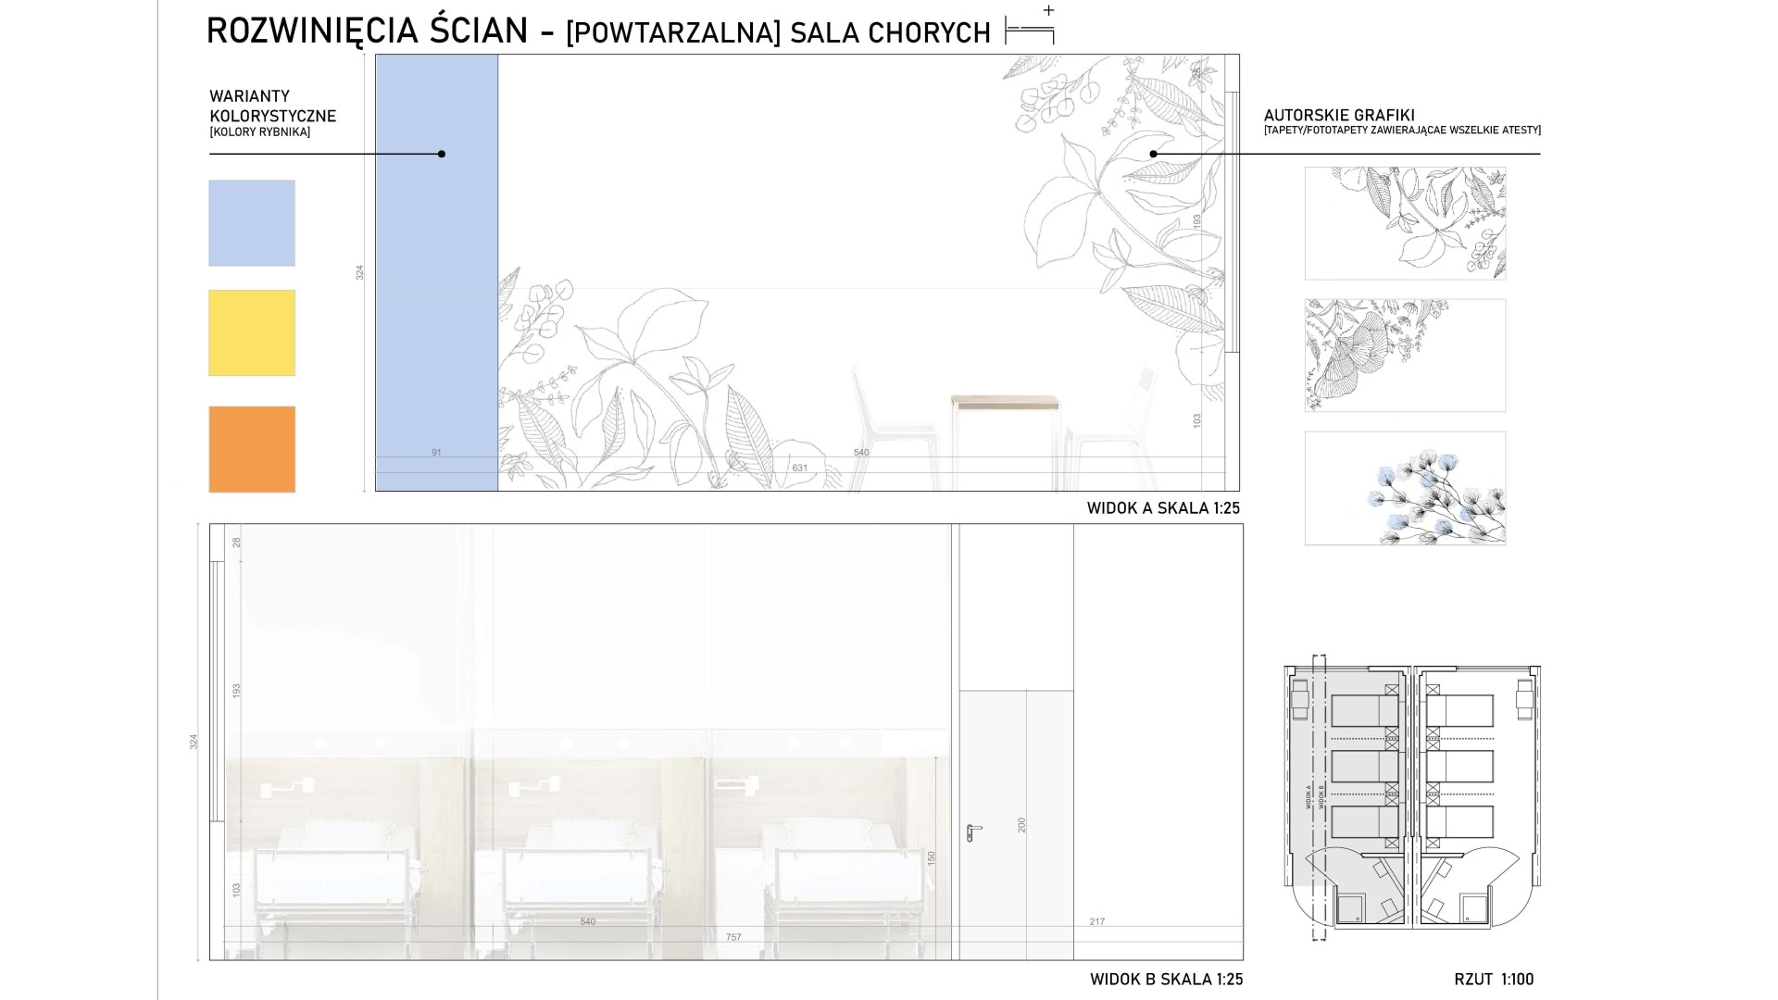Click the black dot on the blue wall panel
Viewport: 1778px width, 1000px height.
pyautogui.click(x=442, y=154)
